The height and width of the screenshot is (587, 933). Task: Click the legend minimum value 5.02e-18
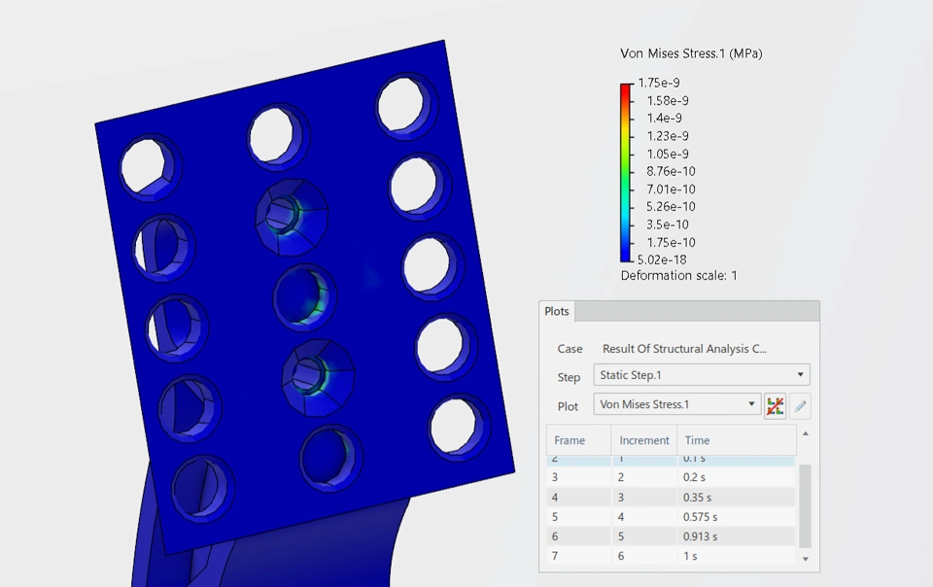click(662, 259)
